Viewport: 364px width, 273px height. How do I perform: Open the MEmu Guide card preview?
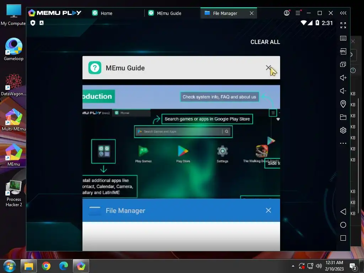coord(181,141)
